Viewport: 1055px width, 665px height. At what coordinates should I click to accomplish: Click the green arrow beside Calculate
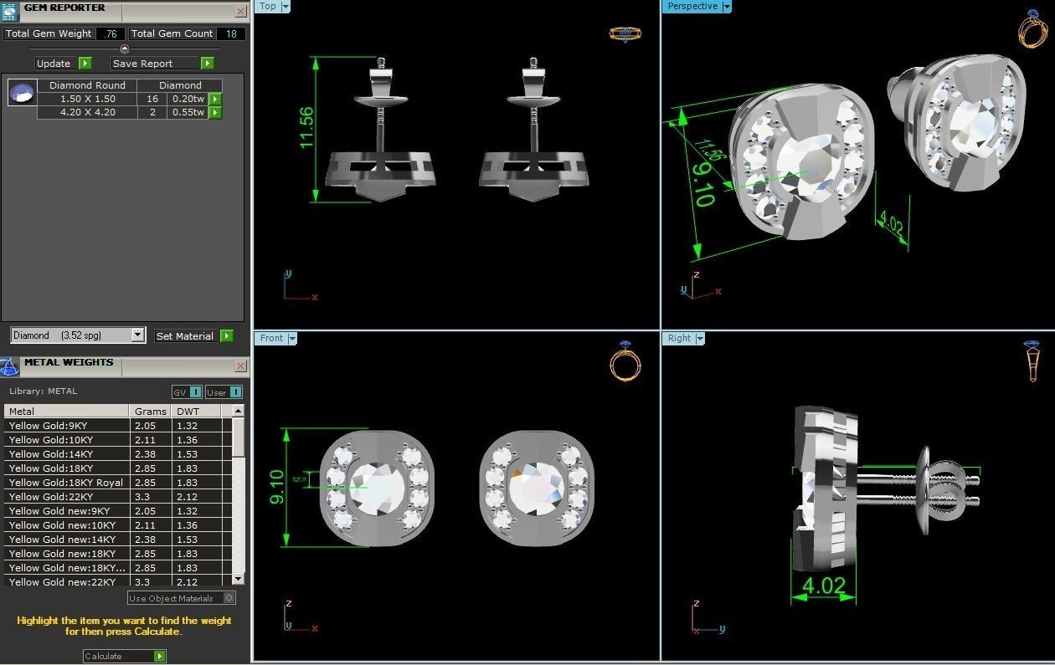159,656
